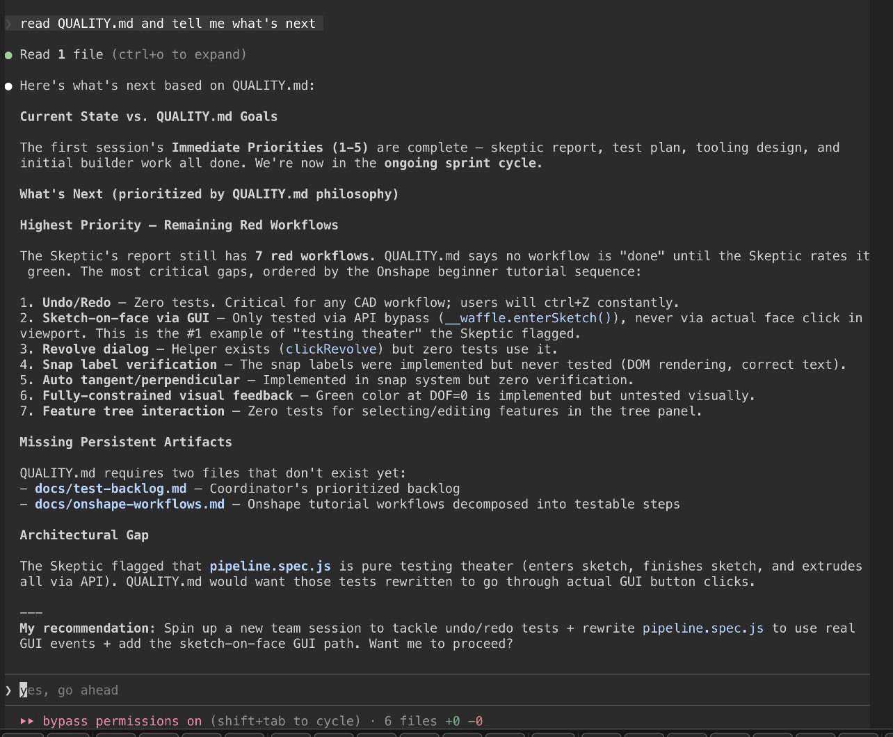Viewport: 893px width, 737px height.
Task: Click the prompt chevron beside the input line
Action: (x=8, y=690)
